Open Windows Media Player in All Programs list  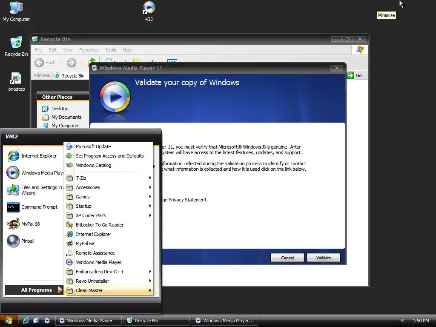point(109,262)
